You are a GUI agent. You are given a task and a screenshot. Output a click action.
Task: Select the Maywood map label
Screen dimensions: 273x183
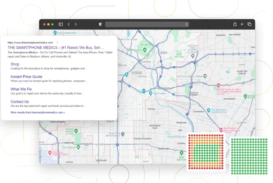[x=181, y=123]
